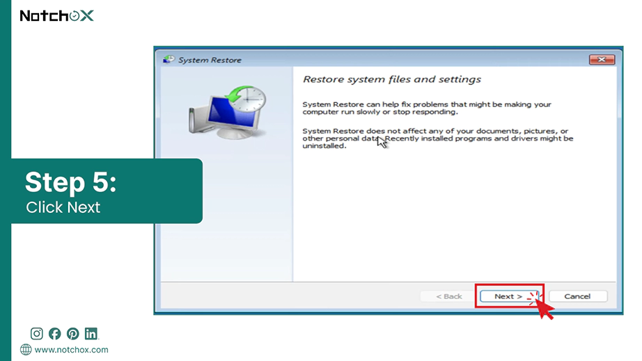Open the Pinterest social icon

coord(73,334)
